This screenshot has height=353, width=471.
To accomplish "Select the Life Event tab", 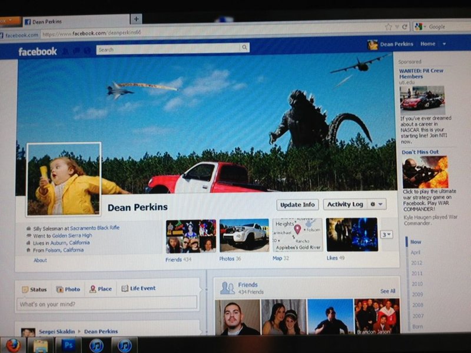I will (138, 288).
